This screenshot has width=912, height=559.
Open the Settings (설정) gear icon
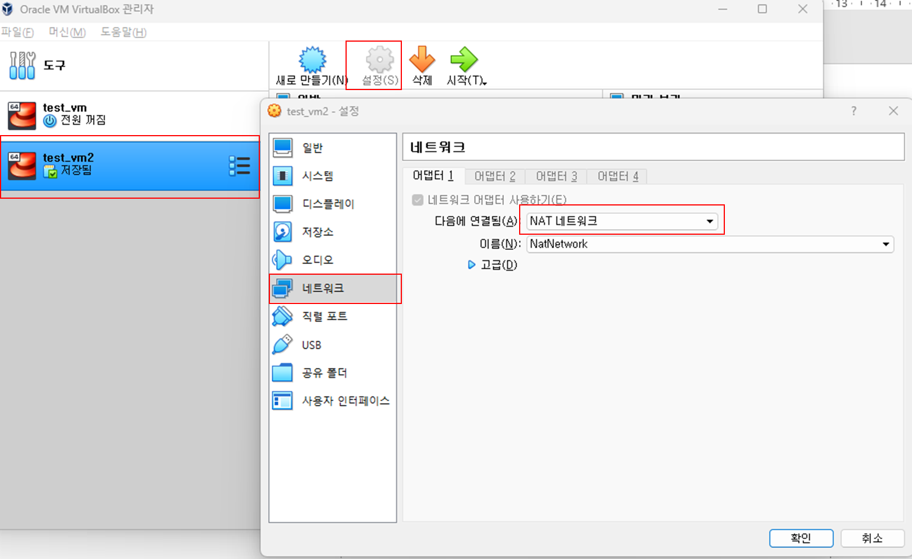pos(380,60)
